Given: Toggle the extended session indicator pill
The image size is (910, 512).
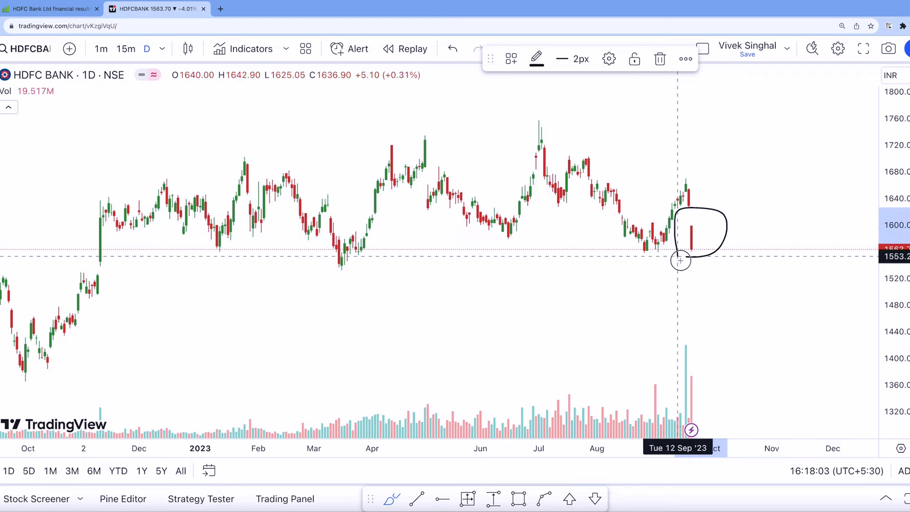Looking at the screenshot, I should click(147, 75).
